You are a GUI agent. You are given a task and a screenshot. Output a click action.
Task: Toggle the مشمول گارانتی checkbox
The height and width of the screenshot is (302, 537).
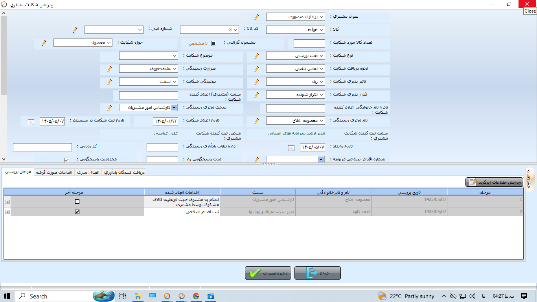[213, 43]
